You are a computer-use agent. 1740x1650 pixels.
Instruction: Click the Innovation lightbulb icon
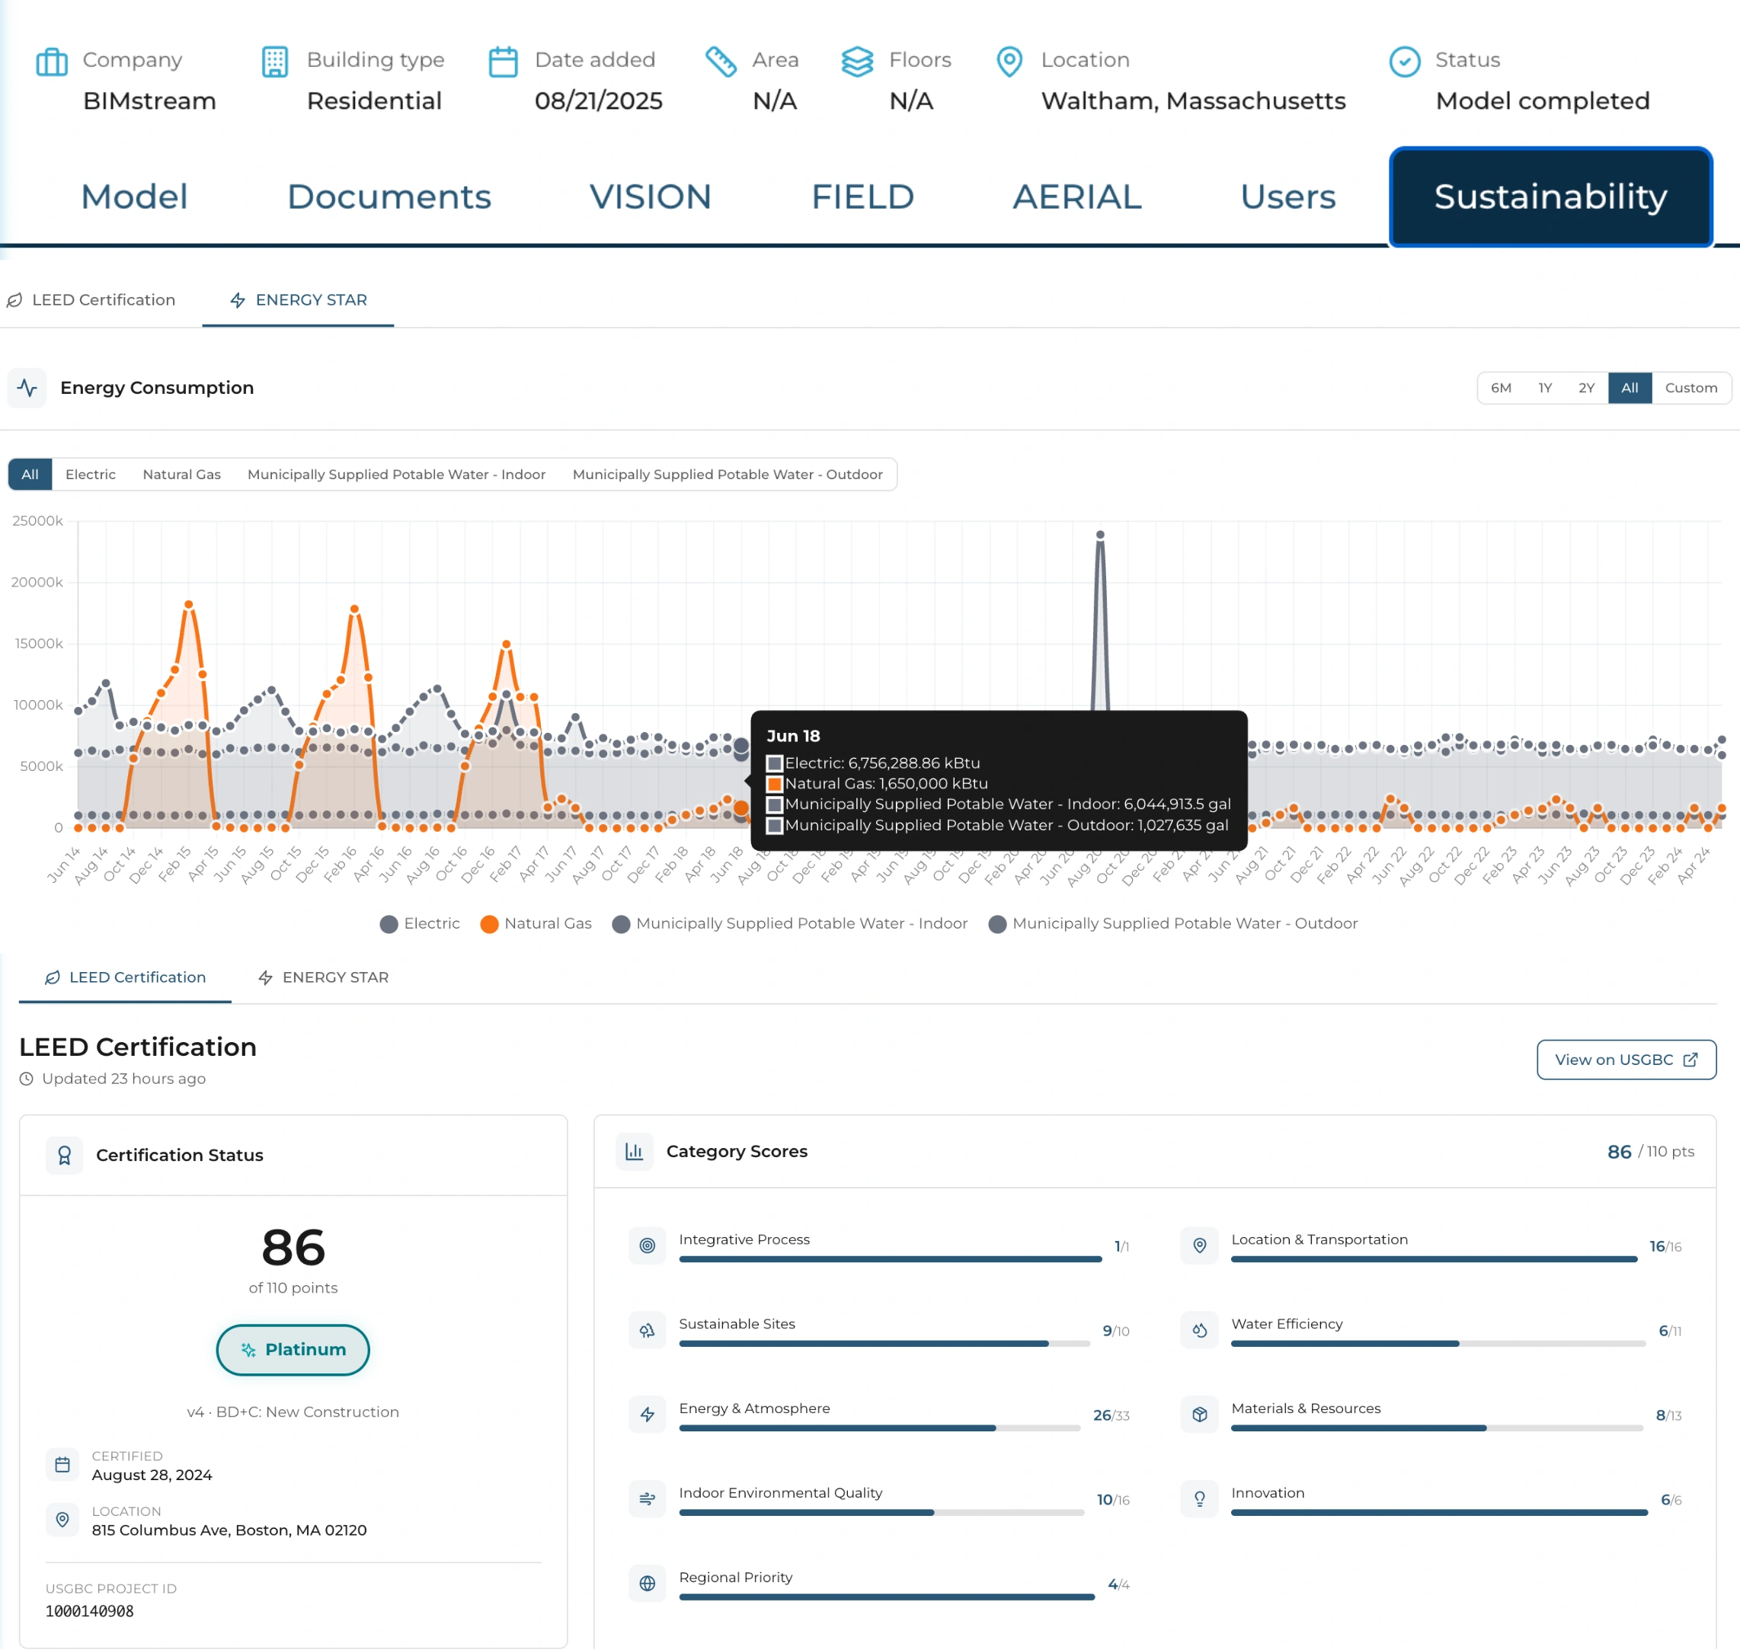(x=1198, y=1498)
